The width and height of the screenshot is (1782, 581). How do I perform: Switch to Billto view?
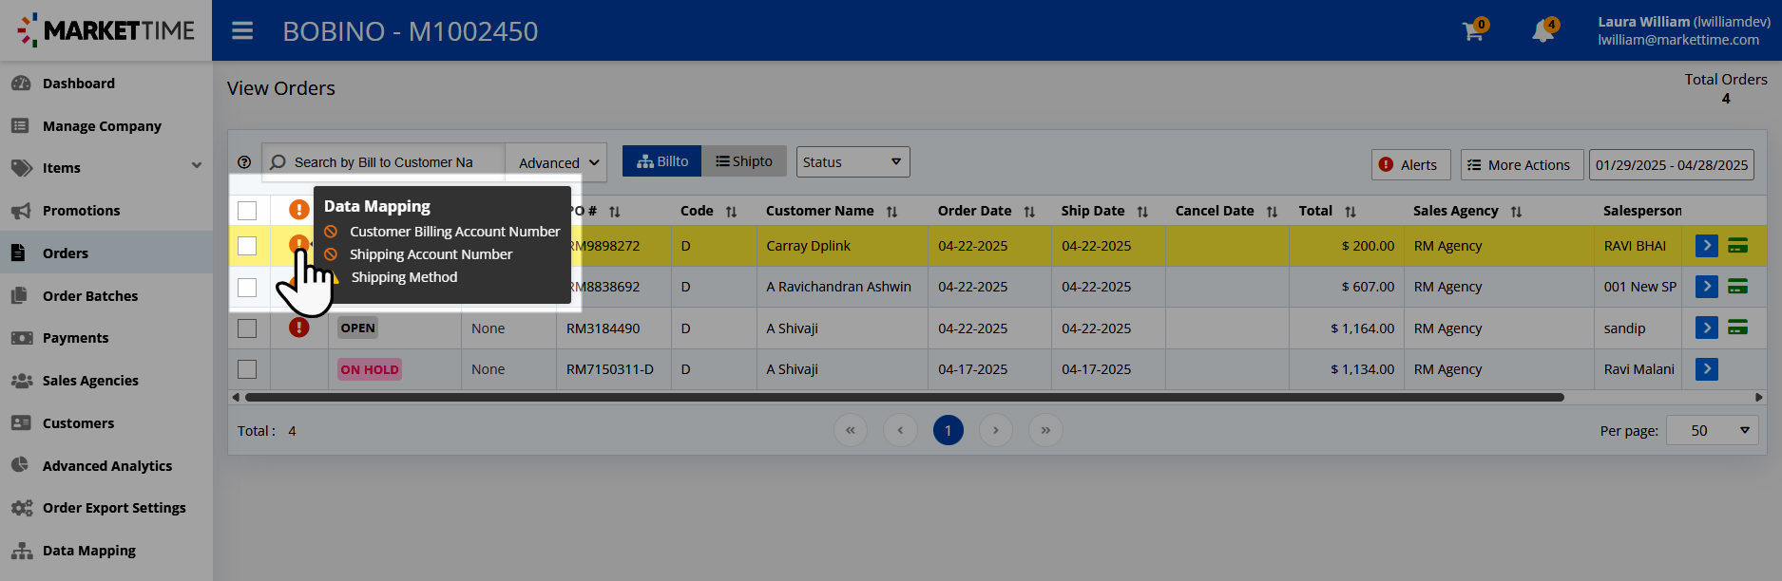pyautogui.click(x=661, y=161)
